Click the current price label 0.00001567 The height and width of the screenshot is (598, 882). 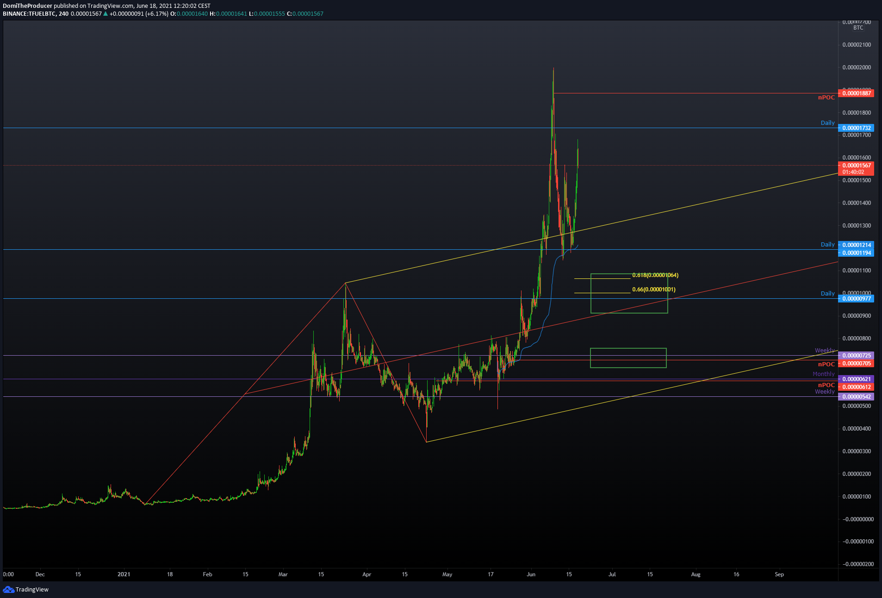coord(856,166)
